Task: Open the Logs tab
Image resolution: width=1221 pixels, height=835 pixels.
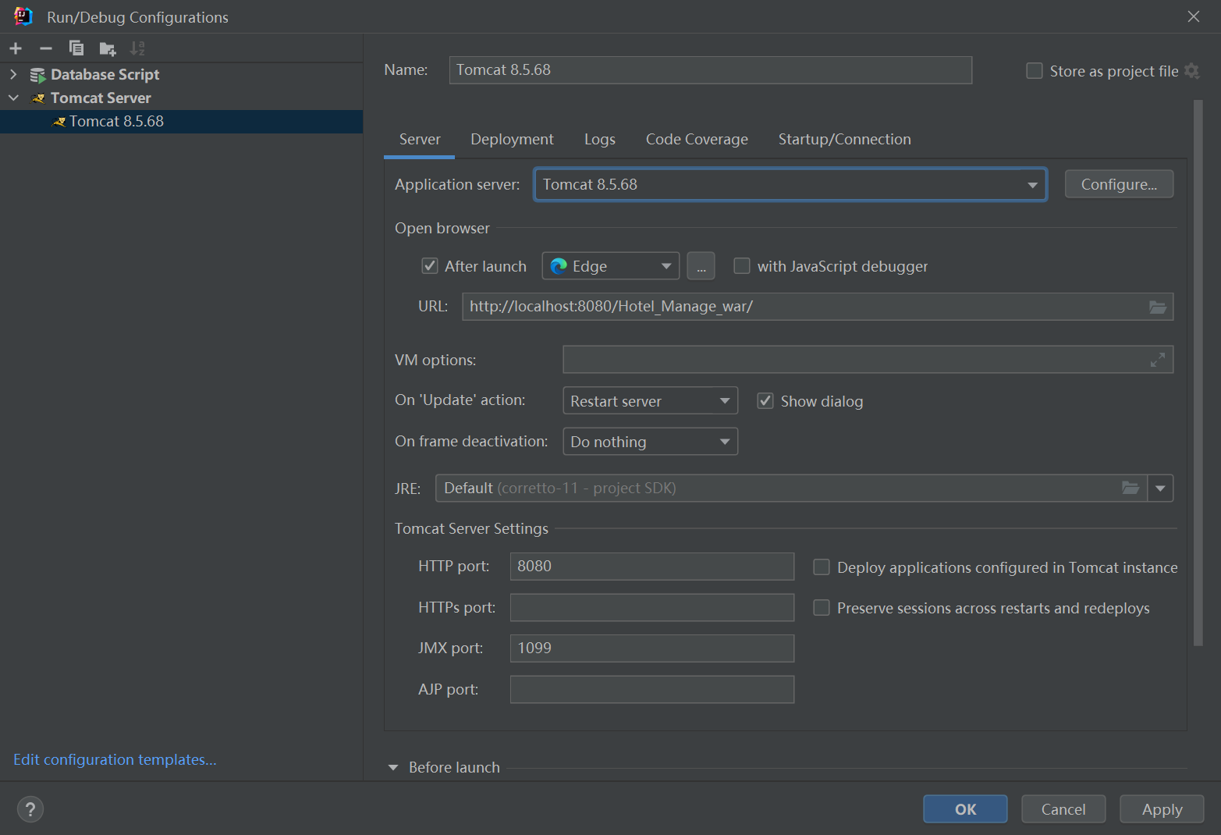Action: tap(600, 140)
